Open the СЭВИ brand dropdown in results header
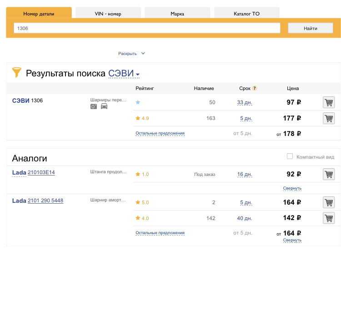 tap(124, 74)
